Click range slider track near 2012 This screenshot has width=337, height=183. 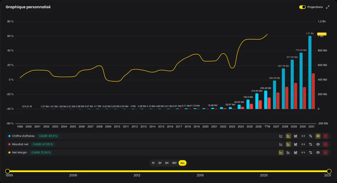[x=137, y=171]
